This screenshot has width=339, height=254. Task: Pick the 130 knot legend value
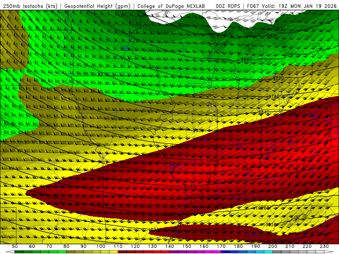153,246
